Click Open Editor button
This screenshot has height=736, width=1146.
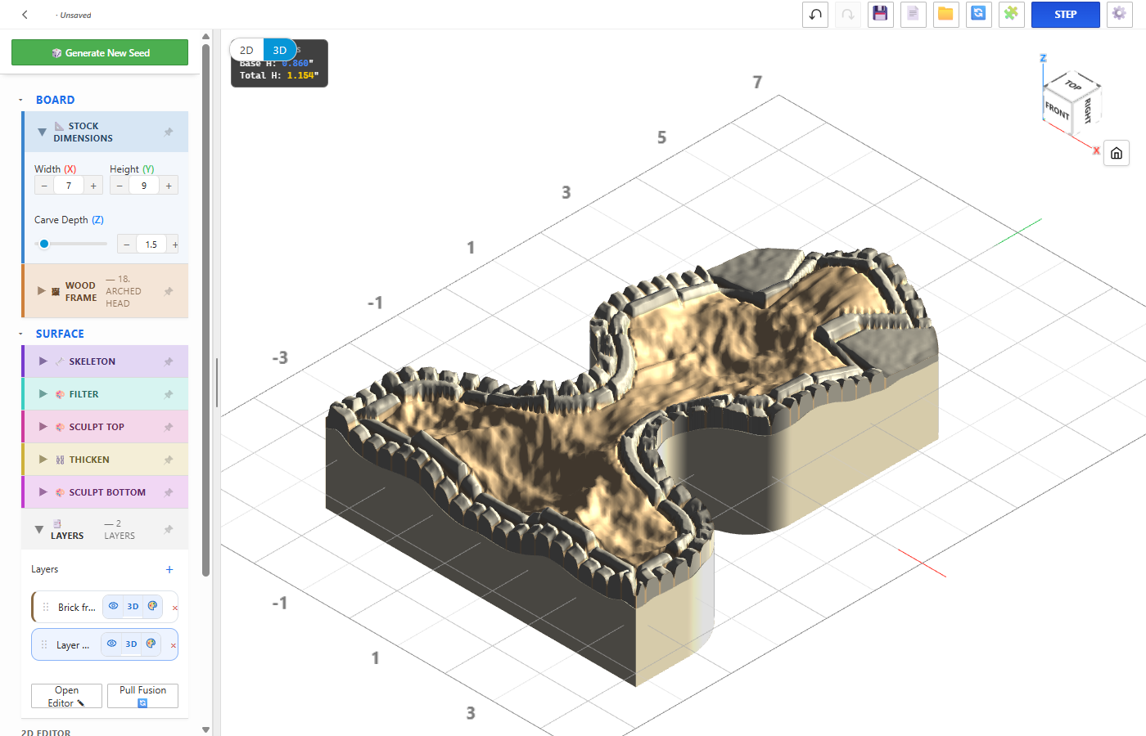click(66, 696)
